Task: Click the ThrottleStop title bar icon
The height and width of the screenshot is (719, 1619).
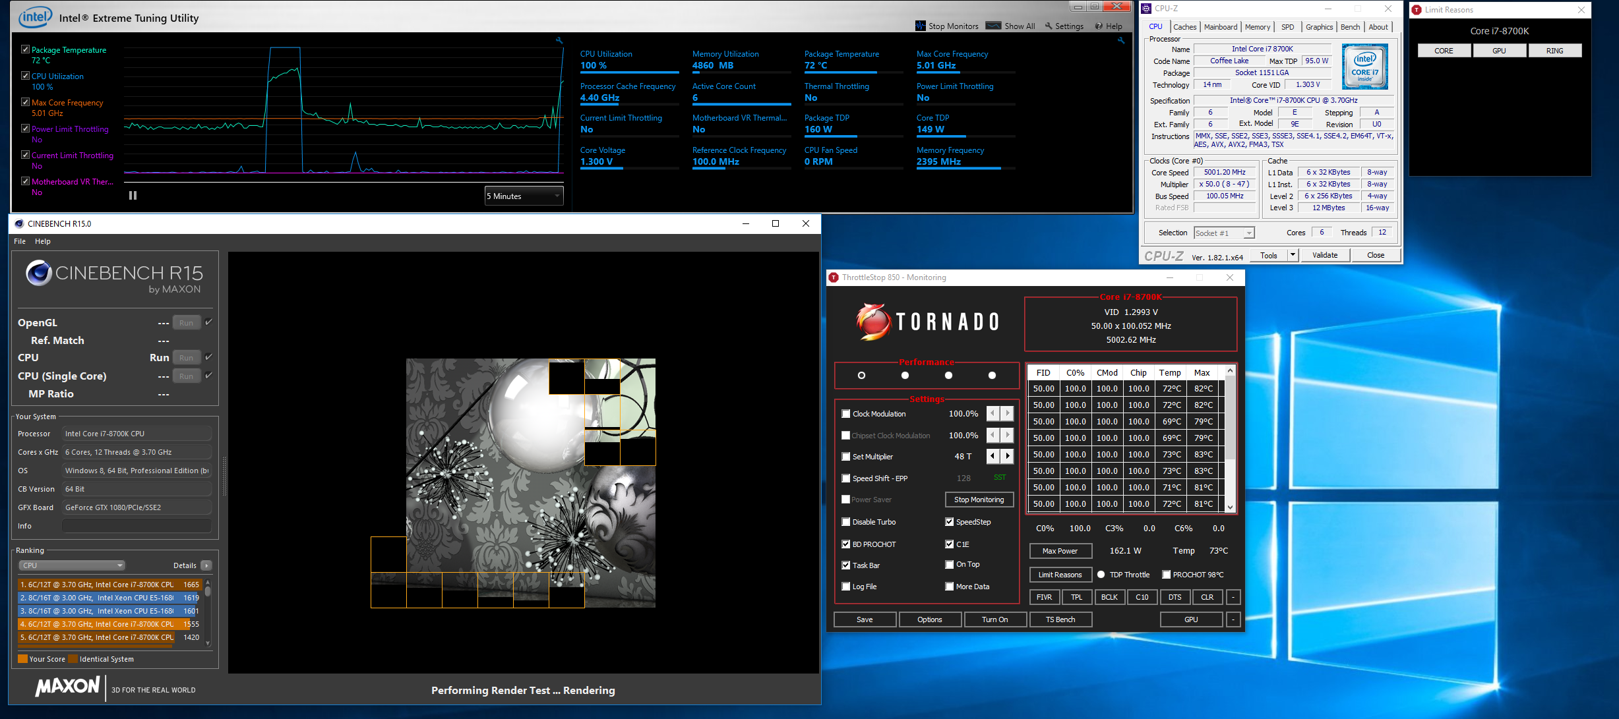Action: click(x=834, y=277)
